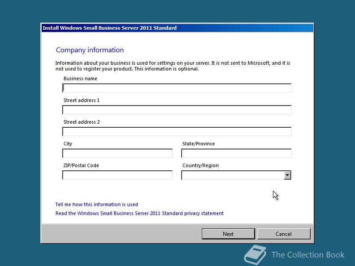Focus the Street address 1 field
The image size is (355, 266).
(177, 110)
